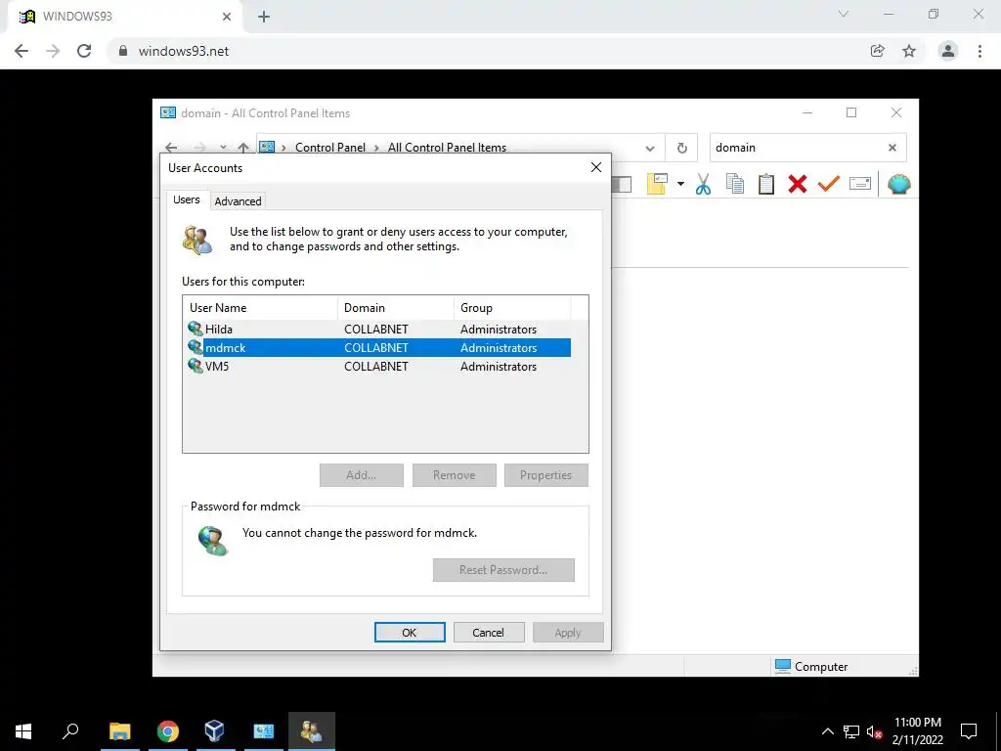
Task: Click the Properties button
Action: (x=545, y=475)
